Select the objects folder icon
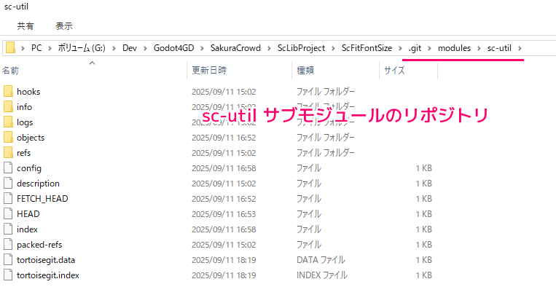 (x=9, y=138)
